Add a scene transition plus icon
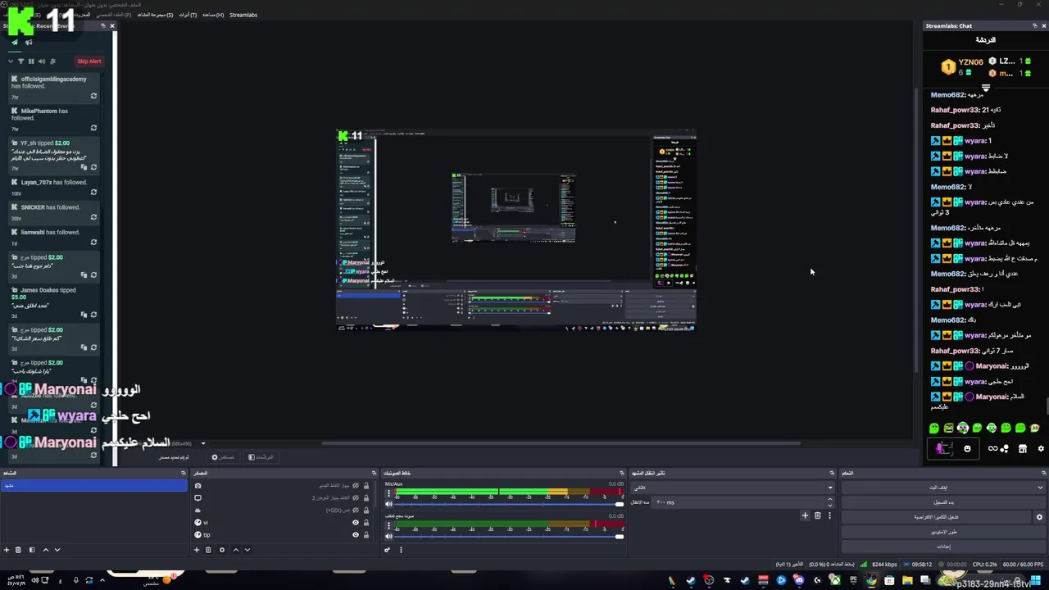Viewport: 1049px width, 590px height. 805,515
